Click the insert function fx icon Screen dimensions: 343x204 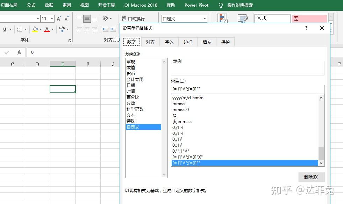(19, 52)
